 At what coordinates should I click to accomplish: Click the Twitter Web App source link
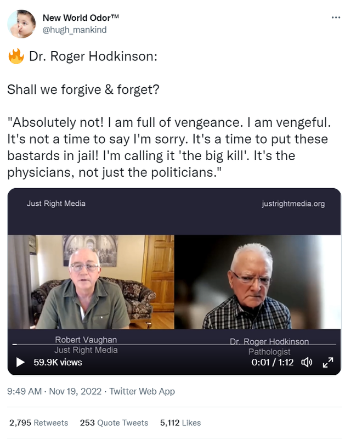coord(142,391)
